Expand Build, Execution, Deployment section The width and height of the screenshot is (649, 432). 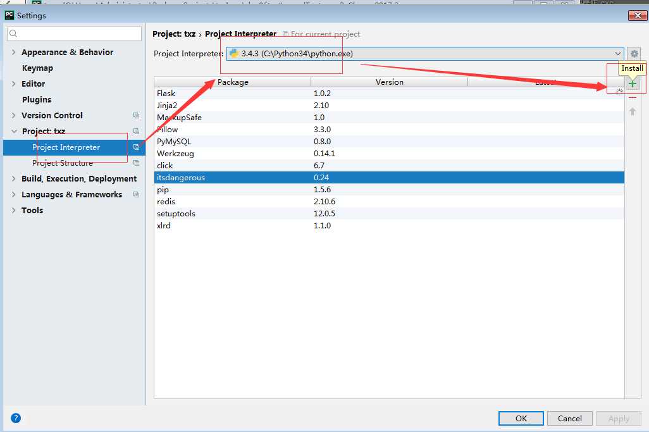(x=14, y=178)
